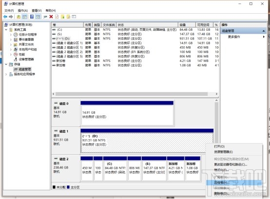Click right arrow of horizontal scrollbar
The image size is (270, 199).
[x=216, y=94]
